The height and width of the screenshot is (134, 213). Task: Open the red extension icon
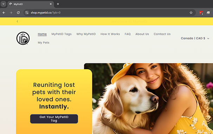[201, 13]
